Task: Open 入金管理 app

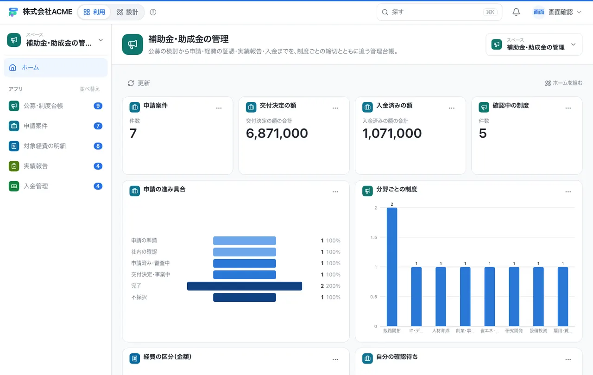Action: click(56, 186)
